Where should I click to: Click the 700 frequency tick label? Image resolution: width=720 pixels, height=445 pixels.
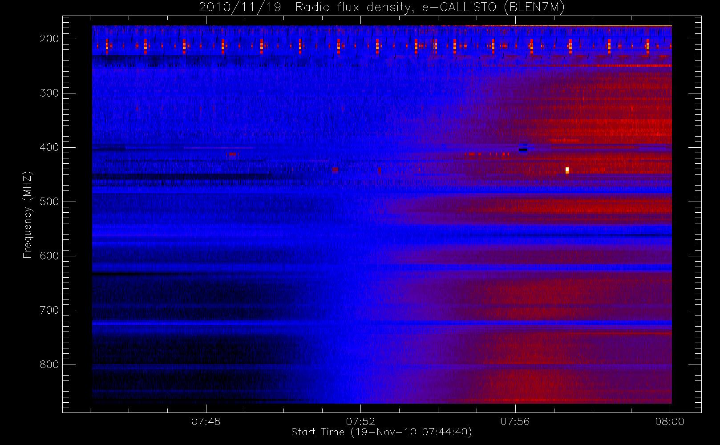[x=49, y=310]
